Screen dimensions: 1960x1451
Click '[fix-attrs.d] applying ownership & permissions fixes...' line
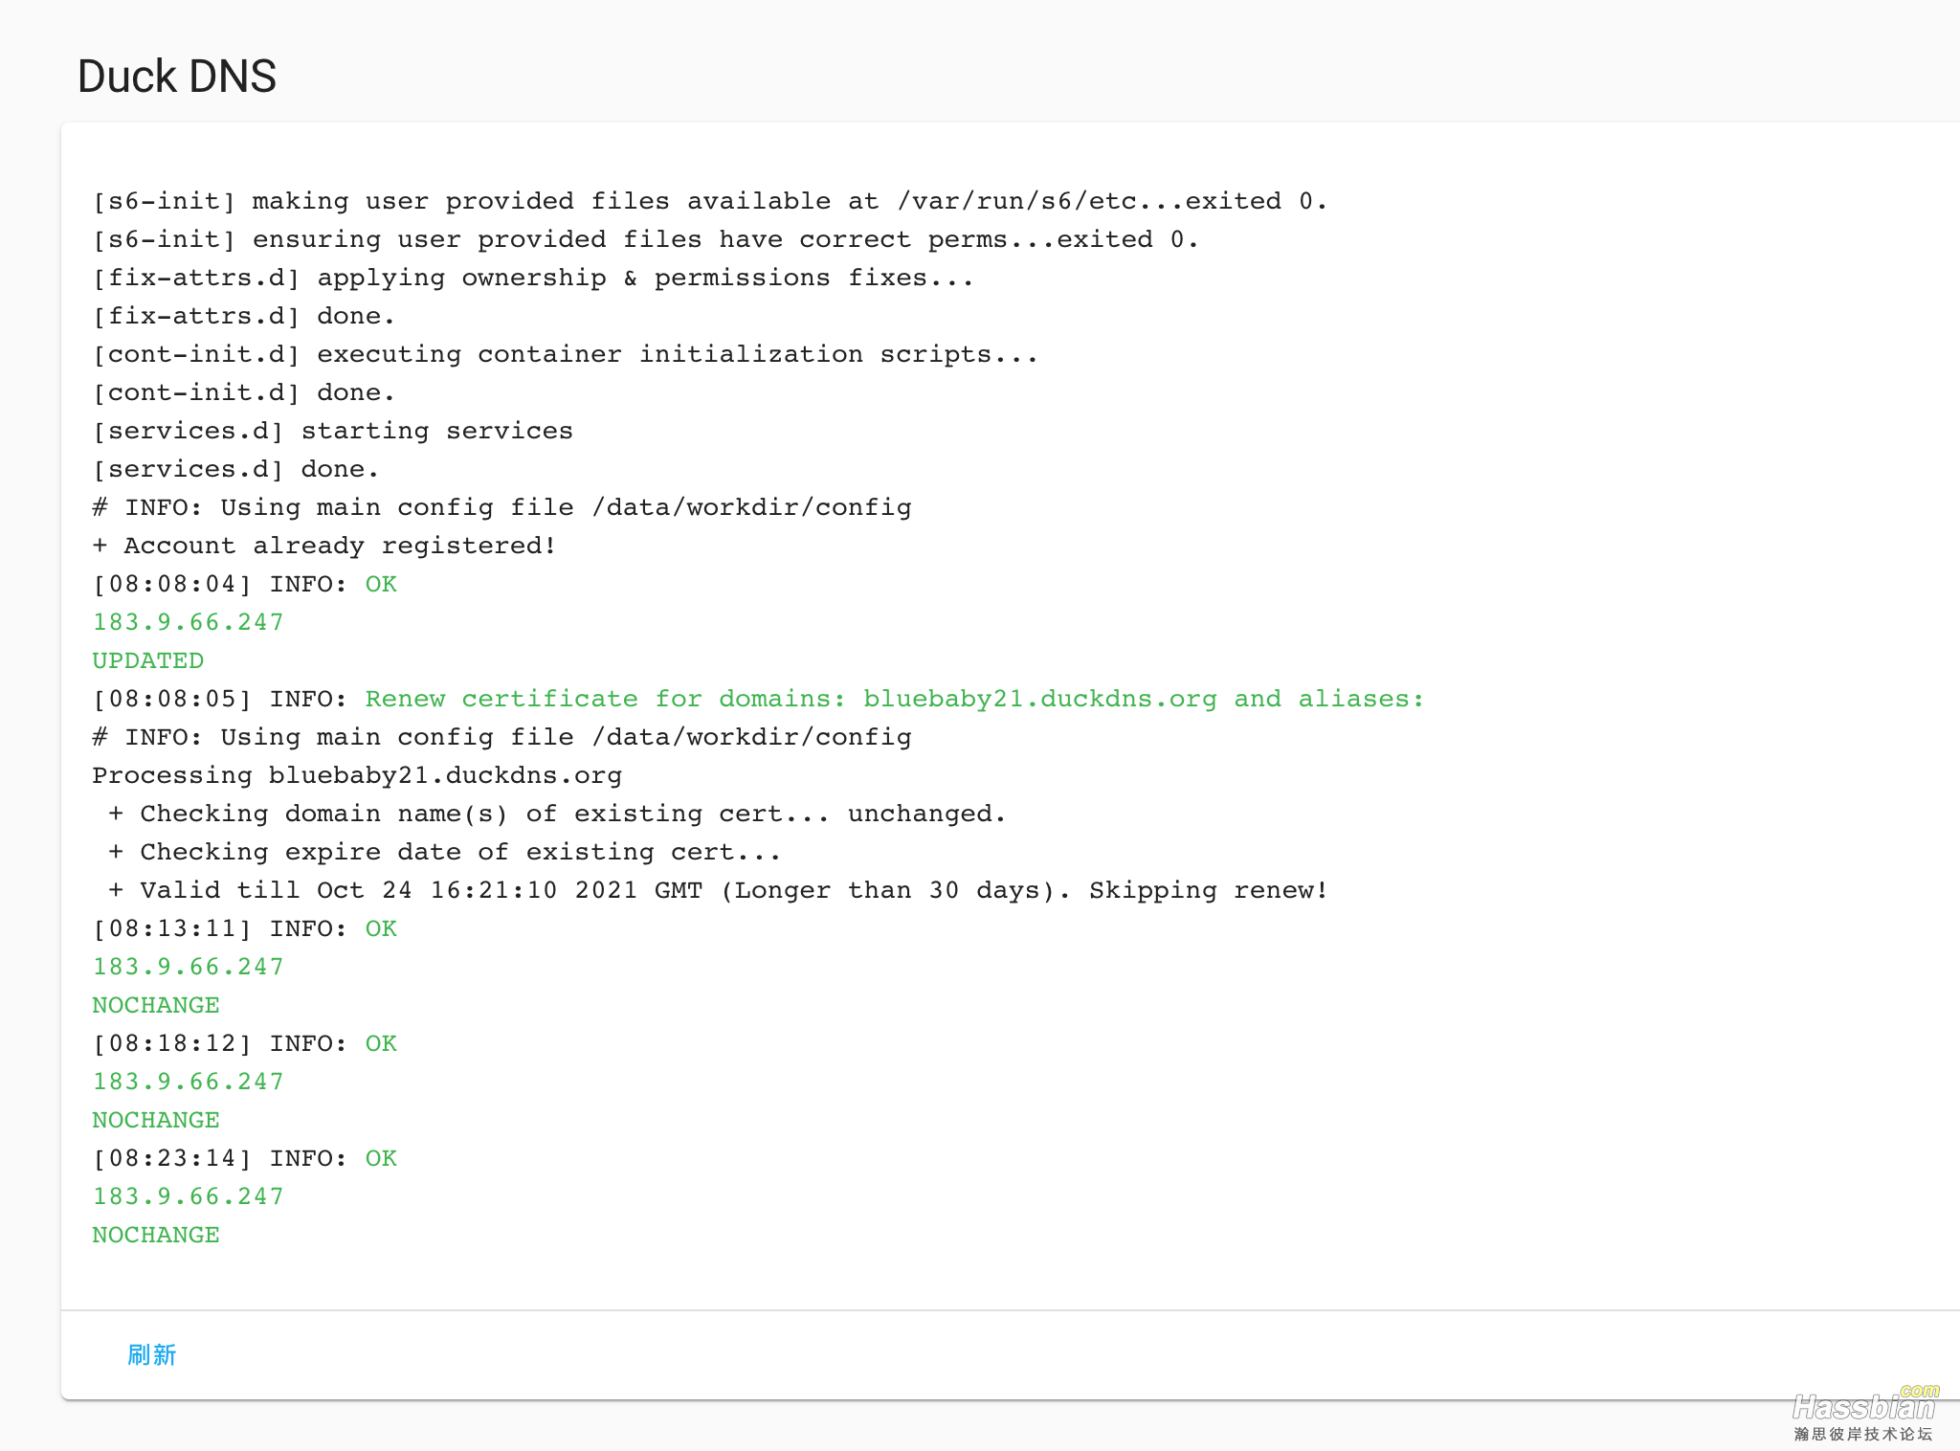pos(533,278)
